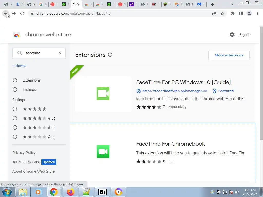Image resolution: width=263 pixels, height=197 pixels.
Task: Click the address bar URL
Action: (x=73, y=13)
